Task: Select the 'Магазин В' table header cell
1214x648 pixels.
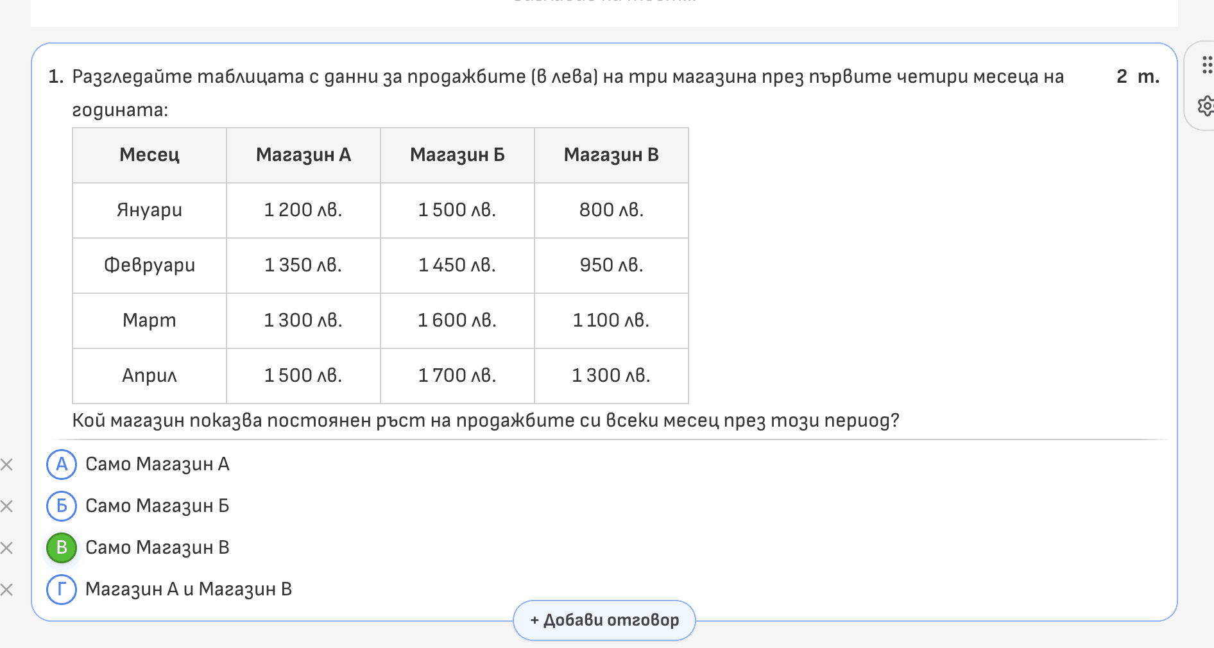Action: click(611, 155)
